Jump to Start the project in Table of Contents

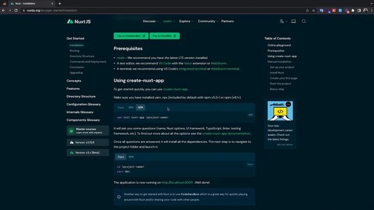pos(280,83)
